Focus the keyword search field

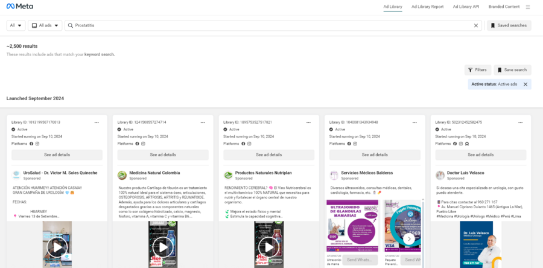[x=271, y=25]
